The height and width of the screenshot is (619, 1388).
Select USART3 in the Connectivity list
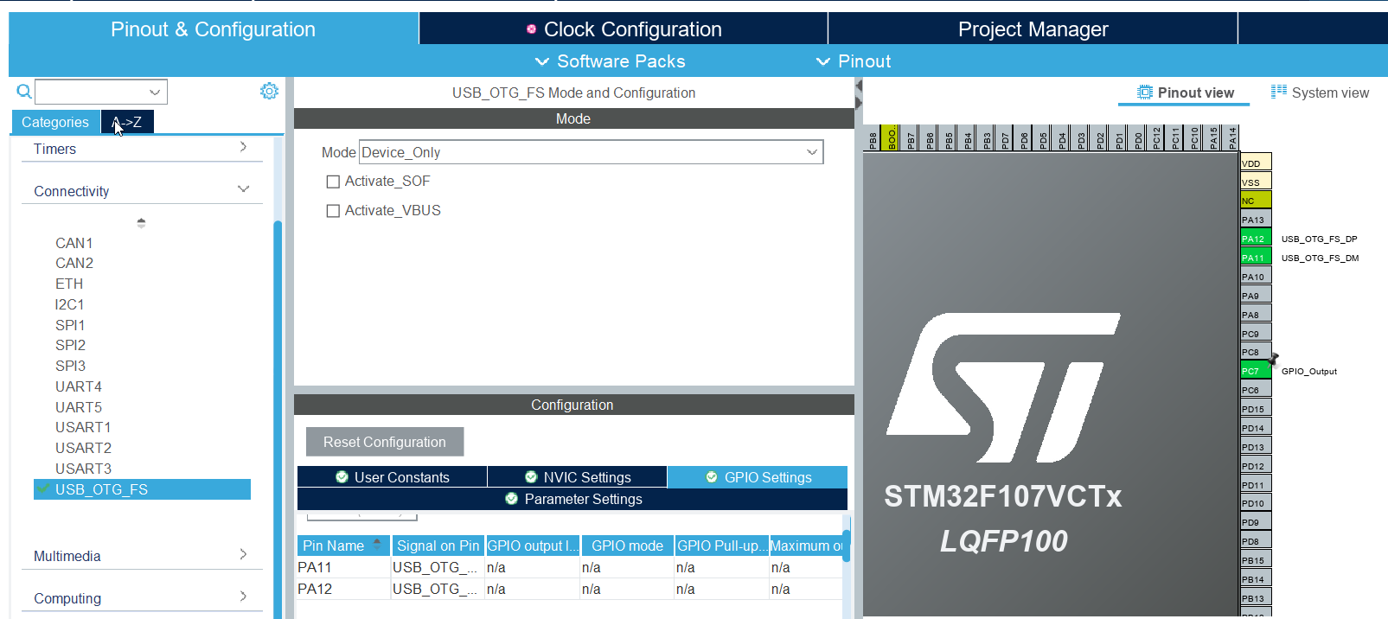(83, 469)
